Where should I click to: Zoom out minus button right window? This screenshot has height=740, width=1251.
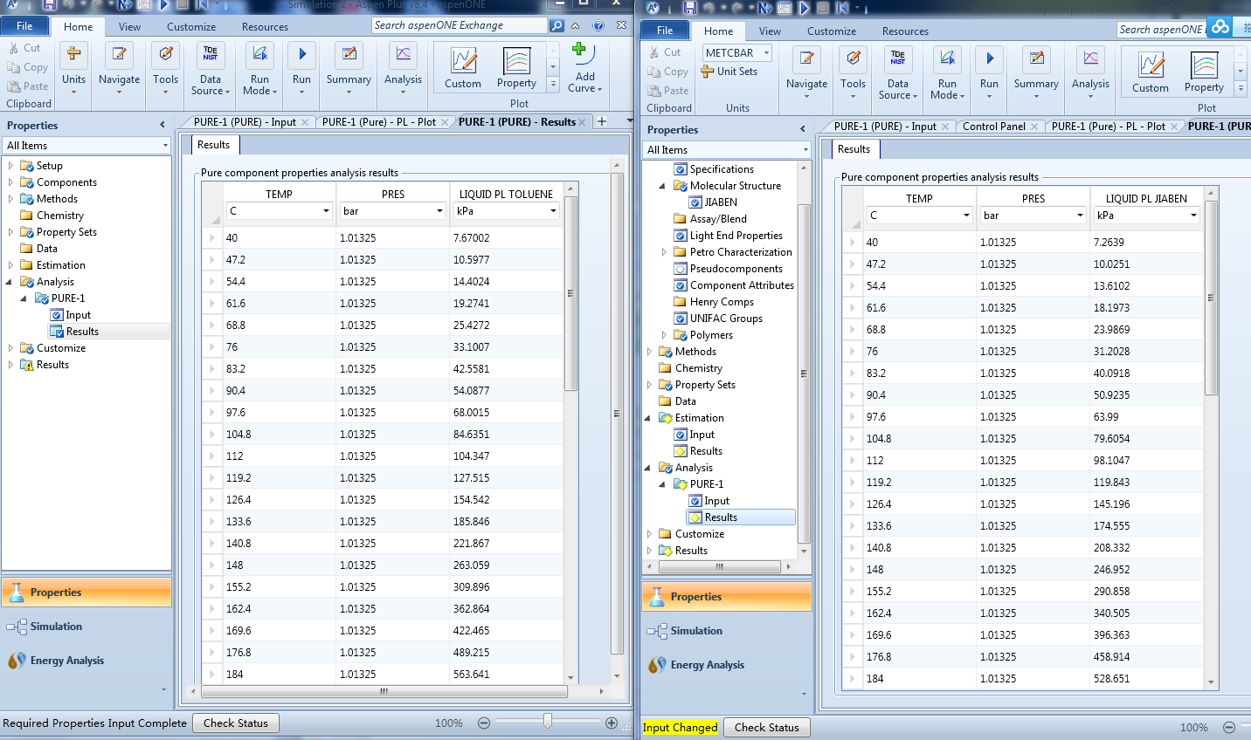tap(1229, 727)
